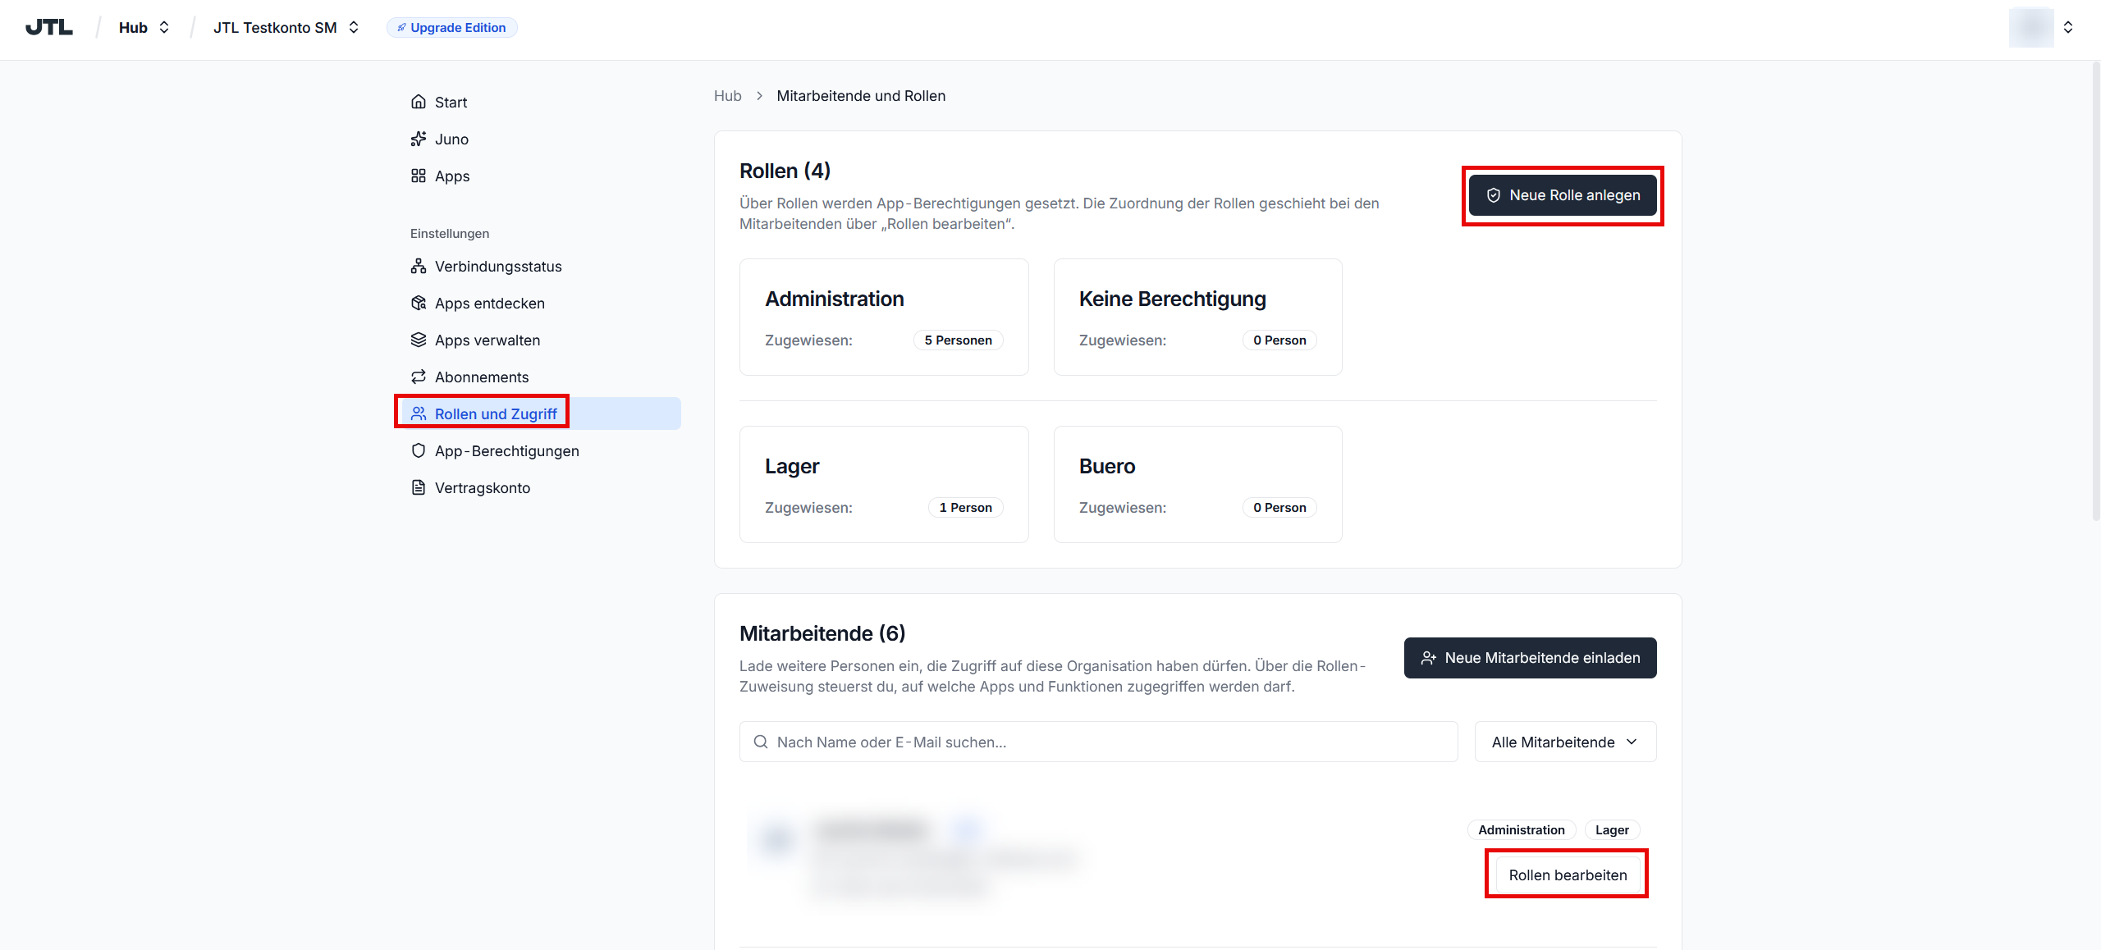Open Juno sparkle icon in sidebar
The image size is (2101, 950).
tap(419, 139)
